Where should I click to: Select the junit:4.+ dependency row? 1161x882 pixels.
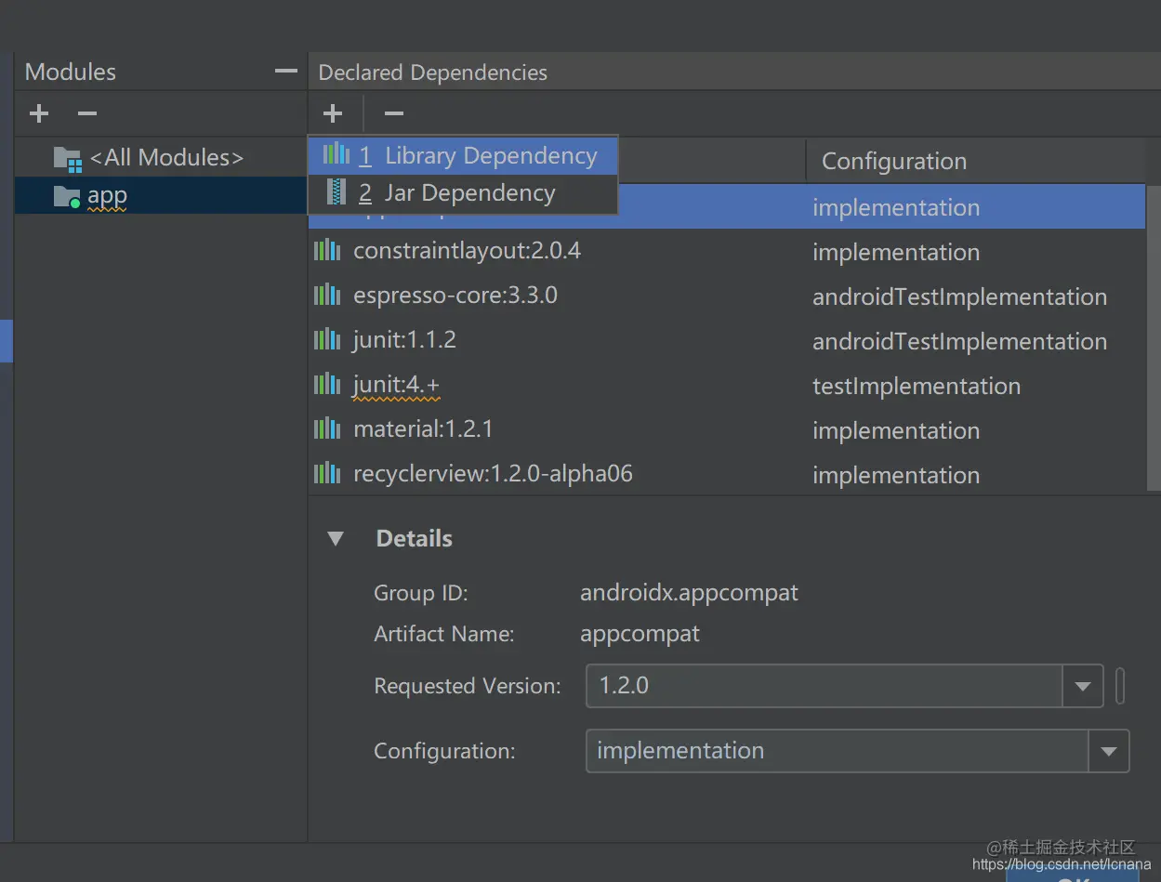click(558, 385)
